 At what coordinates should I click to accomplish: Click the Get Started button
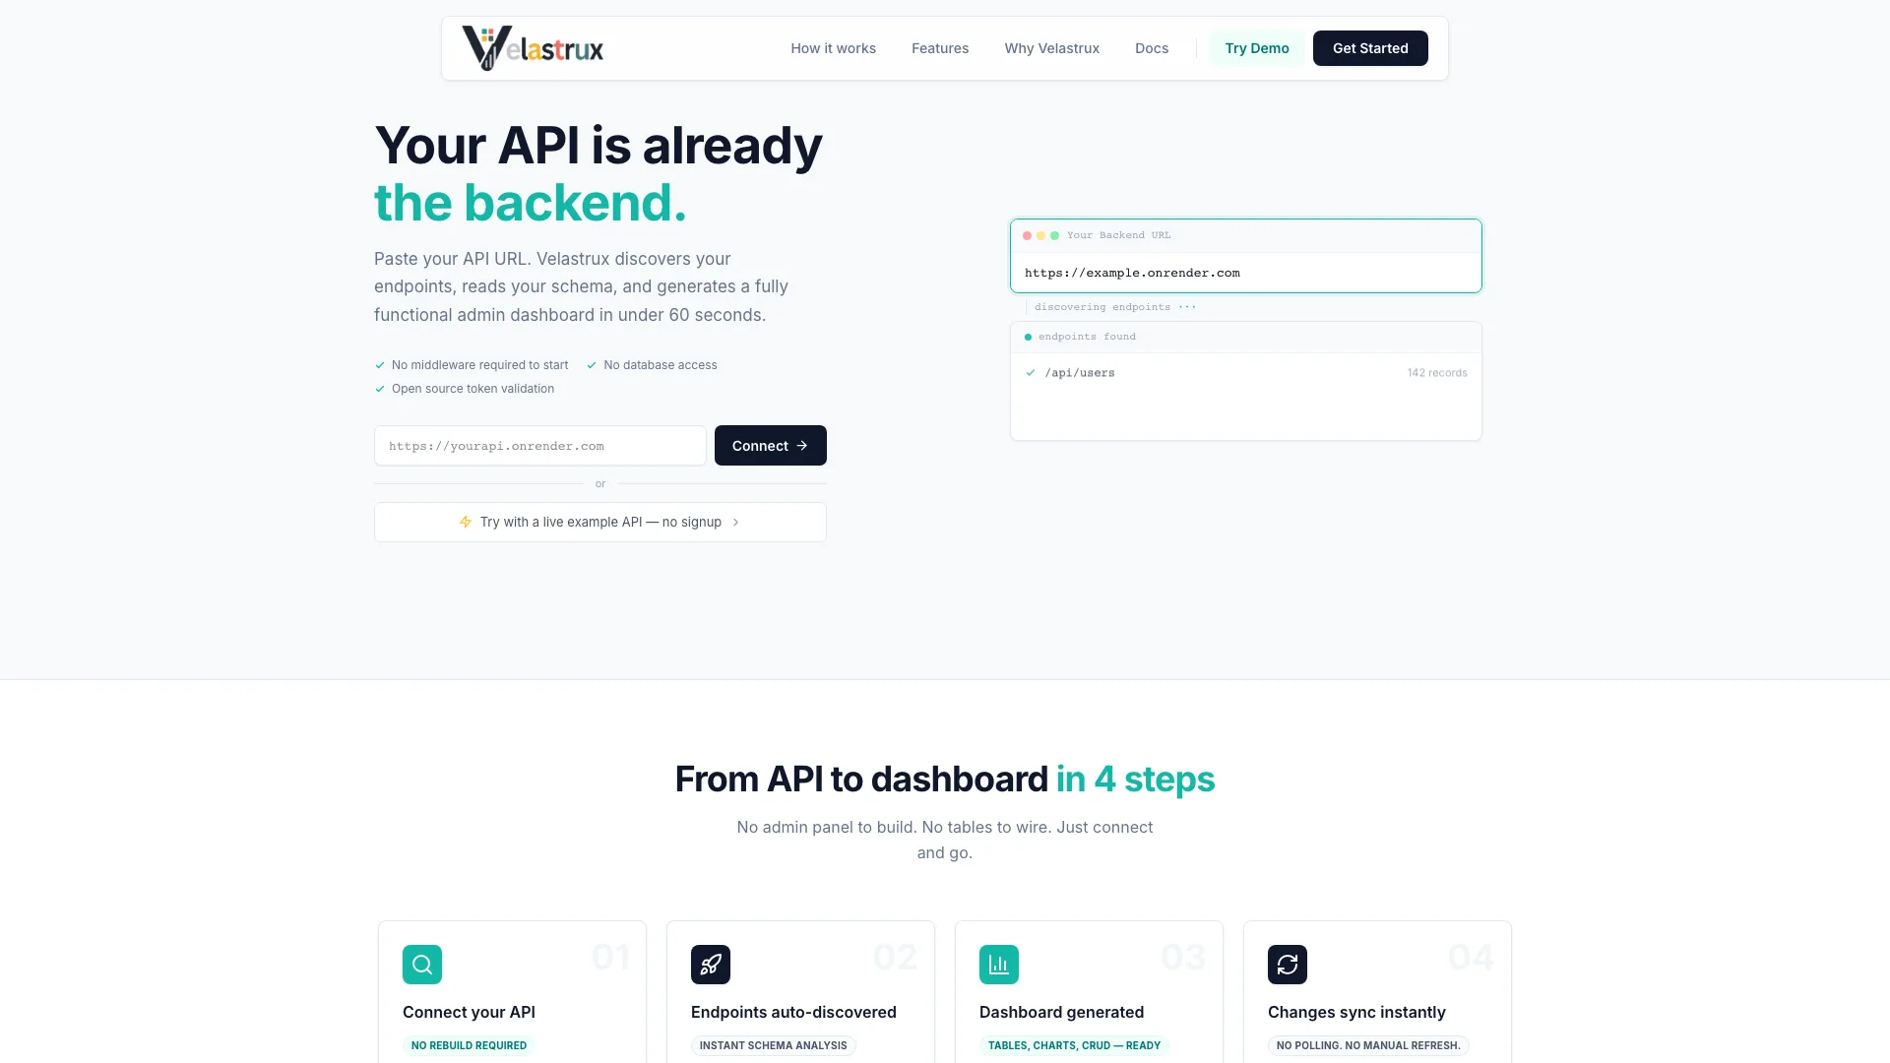pyautogui.click(x=1370, y=48)
